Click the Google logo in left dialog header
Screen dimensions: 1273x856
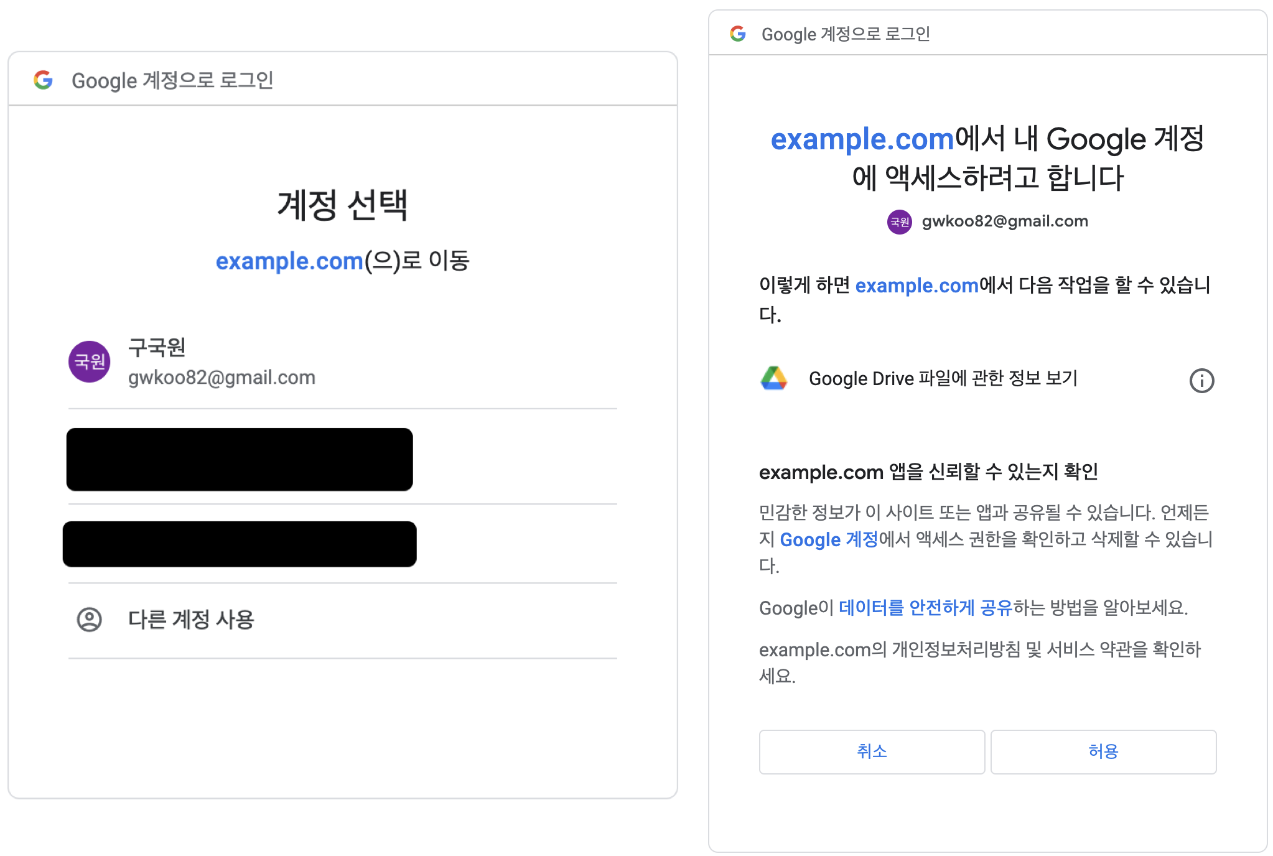point(43,80)
